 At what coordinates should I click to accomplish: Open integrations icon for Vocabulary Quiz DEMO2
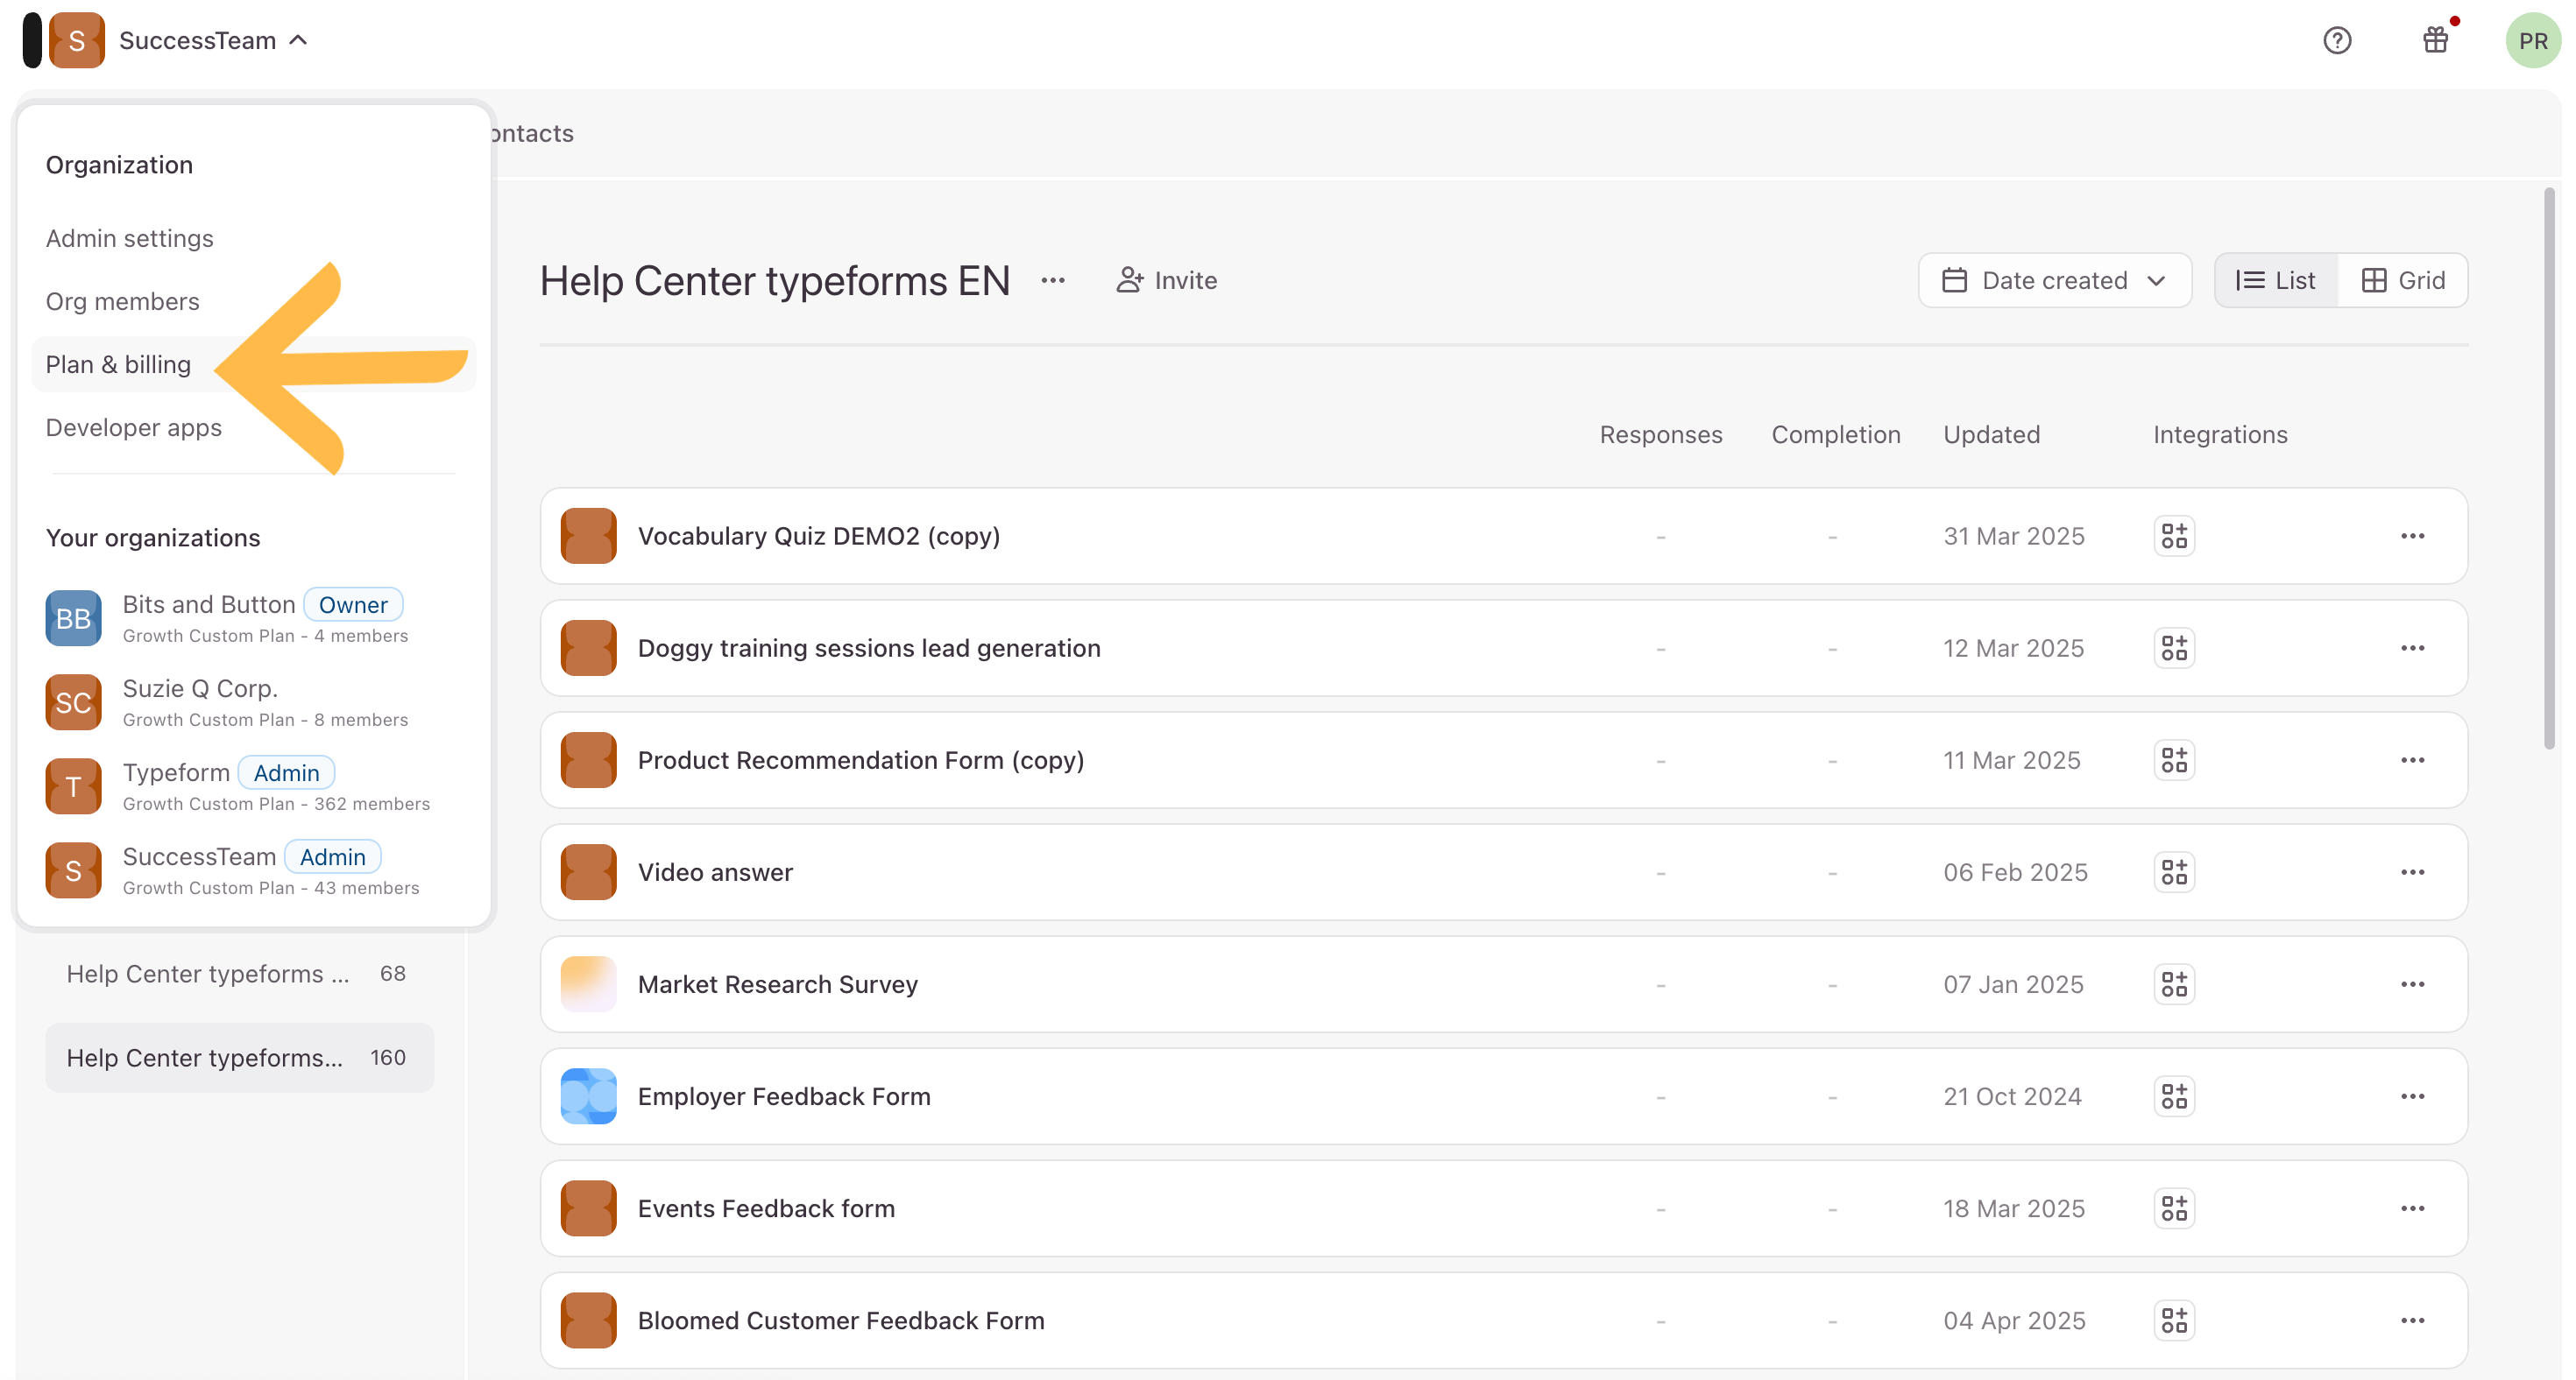pyautogui.click(x=2174, y=537)
